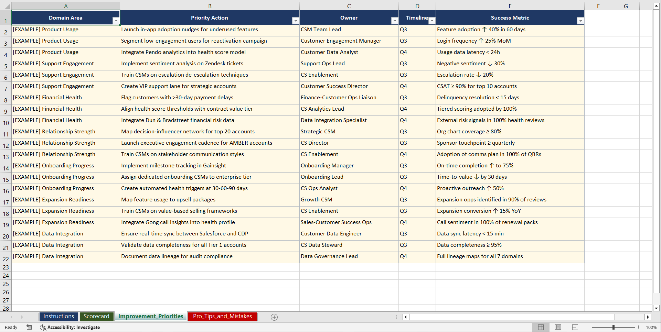Zoom in using the plus icon
The image size is (661, 332).
click(x=638, y=327)
